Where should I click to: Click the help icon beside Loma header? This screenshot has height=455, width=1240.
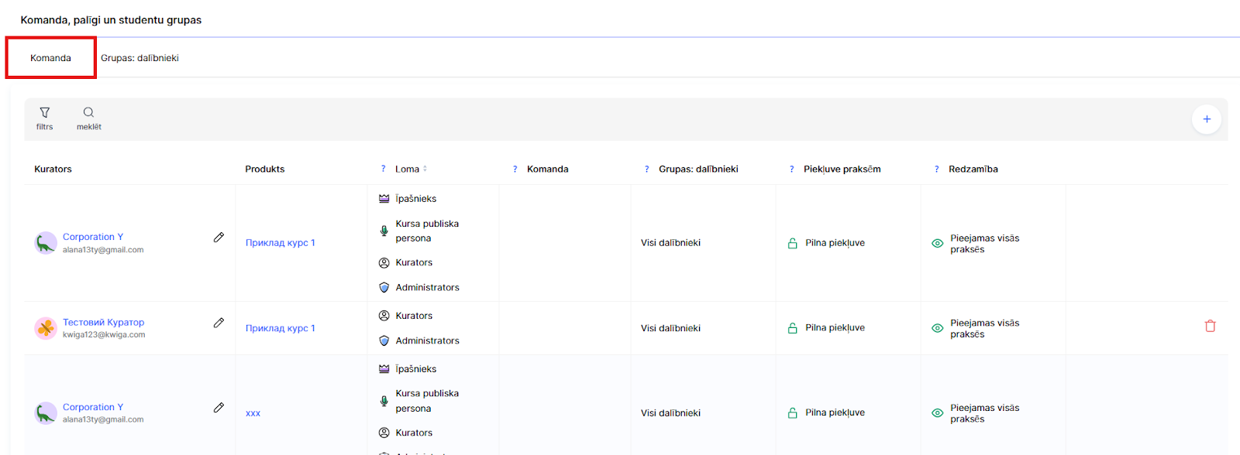tap(383, 169)
